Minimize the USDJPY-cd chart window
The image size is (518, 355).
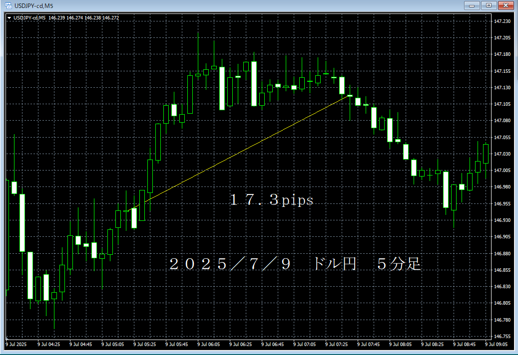point(472,5)
